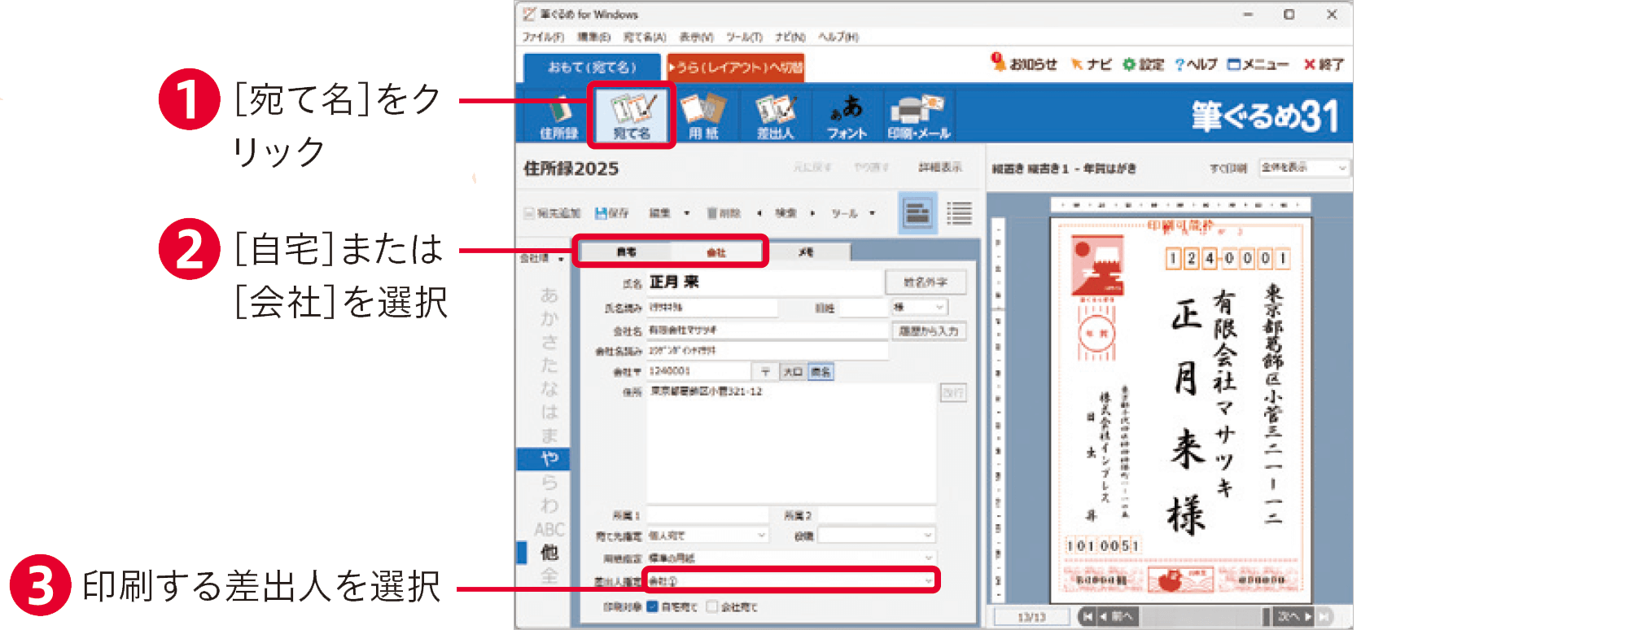Screen dimensions: 1628x630
Task: Click the 改行 line break button
Action: [952, 393]
